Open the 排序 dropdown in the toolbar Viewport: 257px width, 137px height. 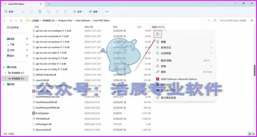pos(78,12)
